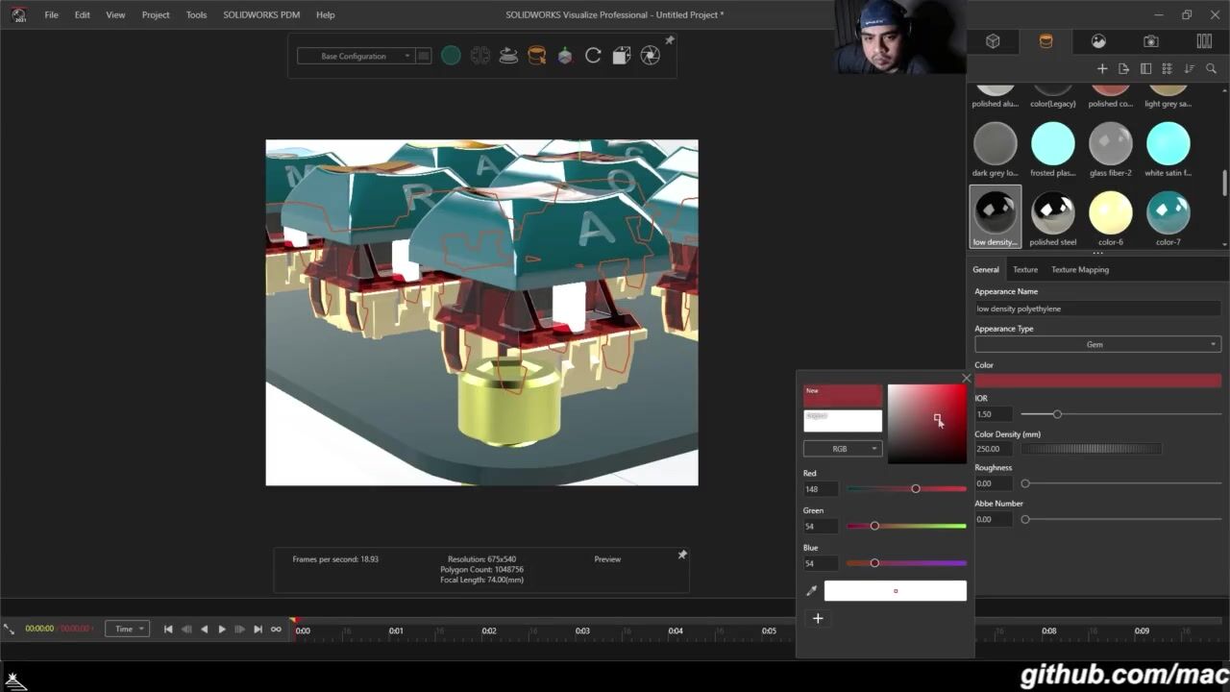Screen dimensions: 1230x692
Task: Select the polished steel appearance thumbnail
Action: pyautogui.click(x=1052, y=213)
